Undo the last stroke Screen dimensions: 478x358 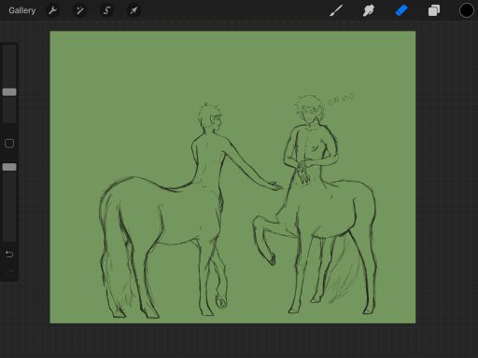pos(9,255)
